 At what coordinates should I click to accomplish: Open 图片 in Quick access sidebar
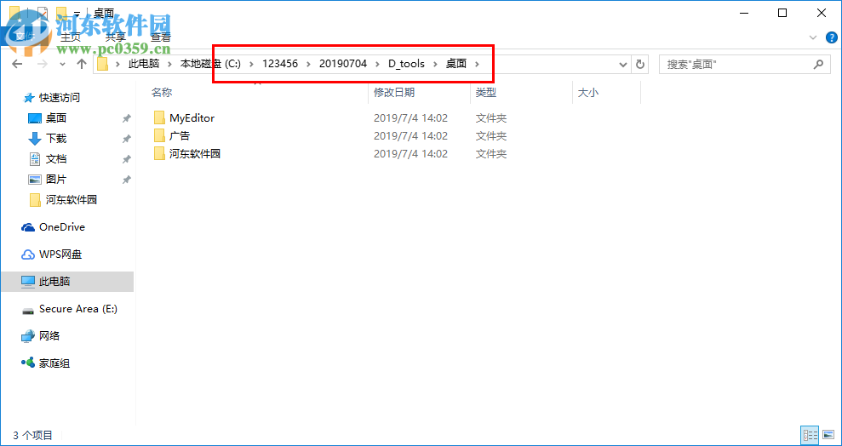pyautogui.click(x=56, y=180)
